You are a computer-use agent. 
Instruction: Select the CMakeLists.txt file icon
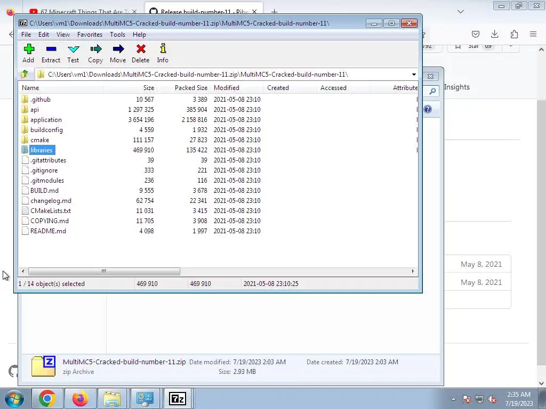point(25,211)
